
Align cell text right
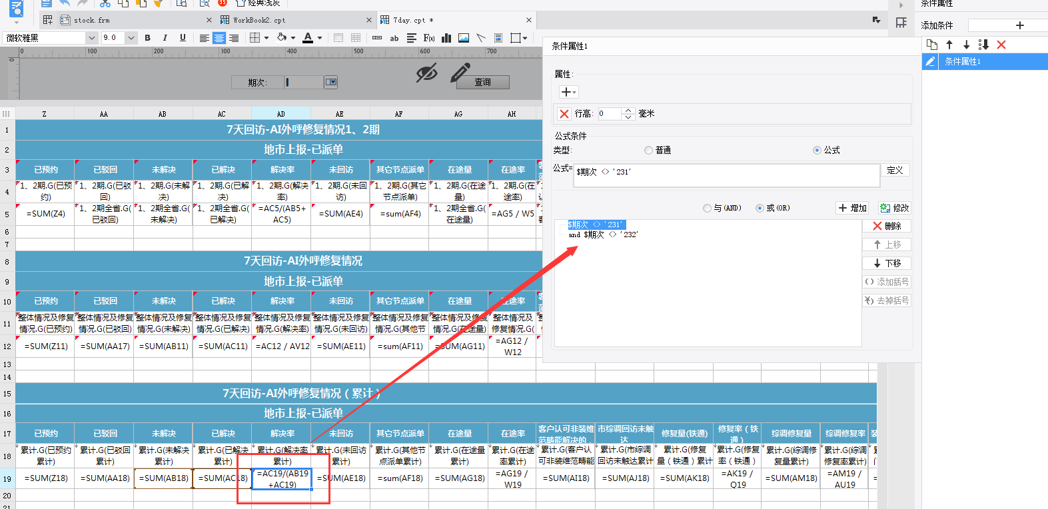[234, 38]
